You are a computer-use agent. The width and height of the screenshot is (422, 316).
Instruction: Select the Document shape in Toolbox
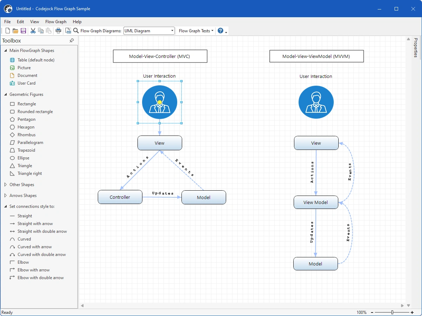tap(27, 75)
